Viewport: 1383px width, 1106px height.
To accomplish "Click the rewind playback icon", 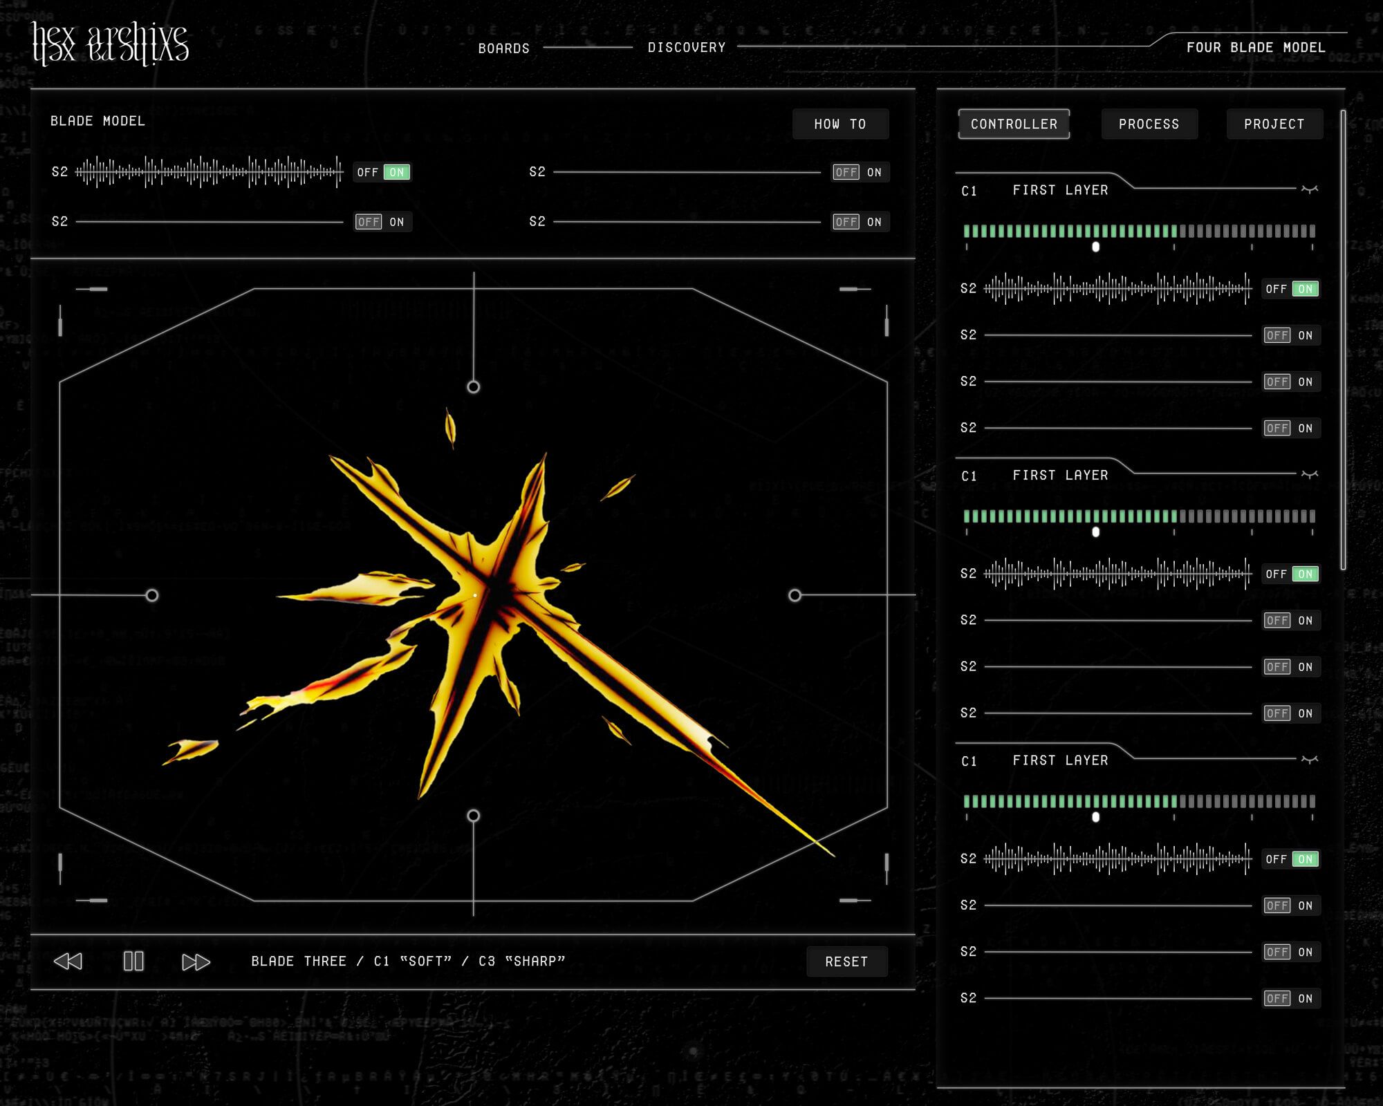I will pyautogui.click(x=68, y=962).
